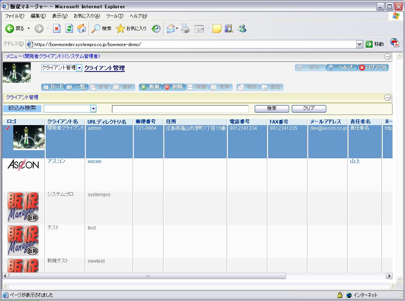
Task: Switch to カード (Card) view
Action: click(x=53, y=87)
